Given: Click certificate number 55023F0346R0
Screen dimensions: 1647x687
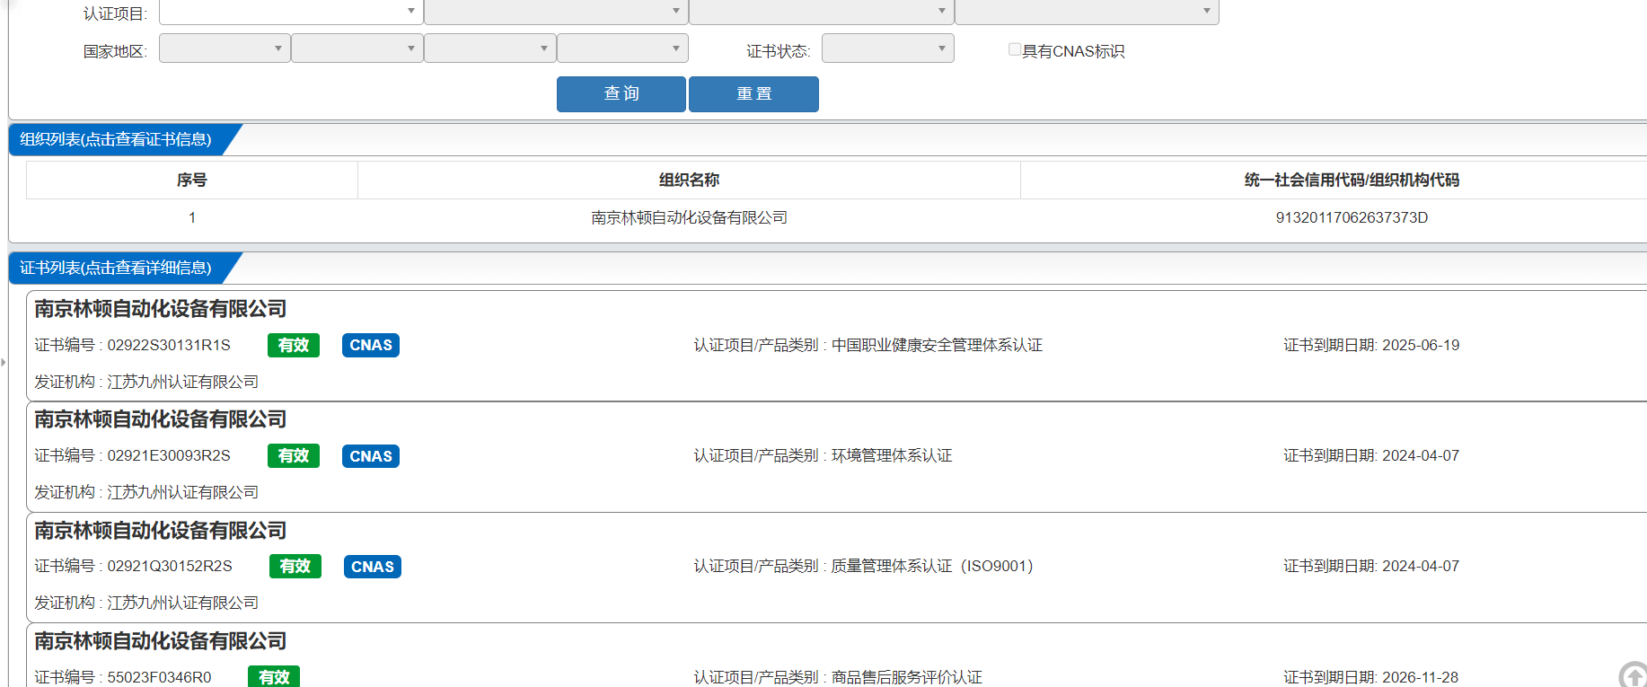Looking at the screenshot, I should (x=160, y=677).
